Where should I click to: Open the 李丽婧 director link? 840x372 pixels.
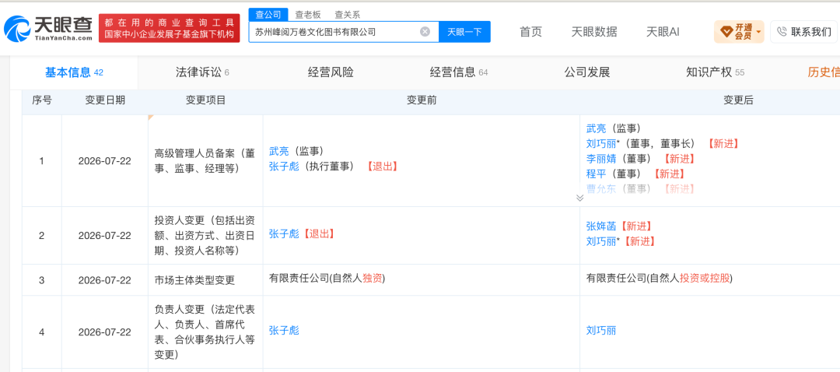[601, 159]
